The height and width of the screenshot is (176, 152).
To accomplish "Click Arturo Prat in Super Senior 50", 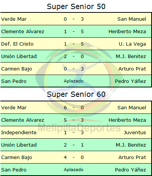I will 132,69.
